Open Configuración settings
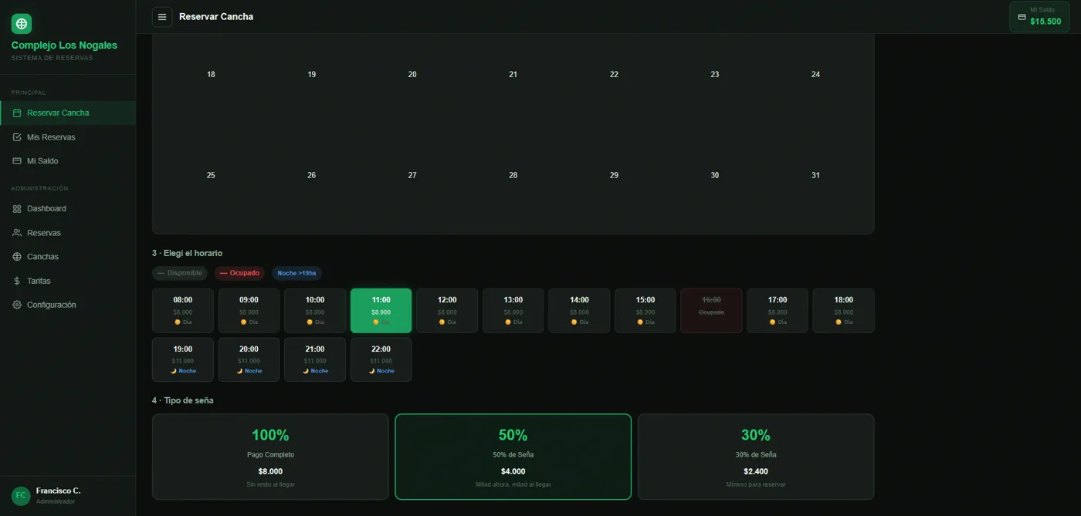The width and height of the screenshot is (1081, 516). 68,305
